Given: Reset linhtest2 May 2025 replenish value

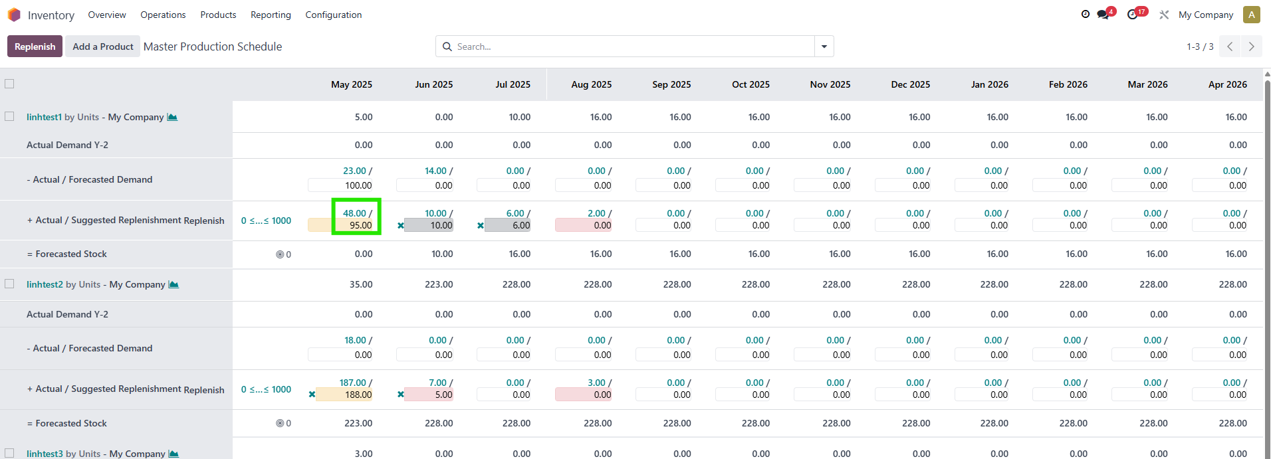Looking at the screenshot, I should [x=312, y=395].
